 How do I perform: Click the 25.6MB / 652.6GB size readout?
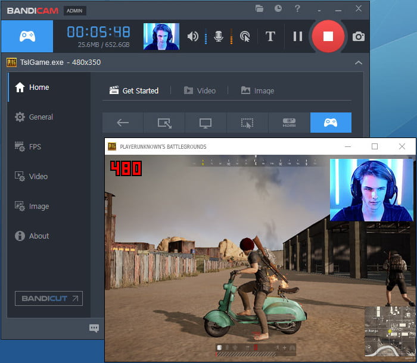104,45
